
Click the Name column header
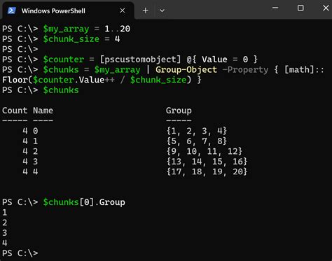(x=43, y=111)
